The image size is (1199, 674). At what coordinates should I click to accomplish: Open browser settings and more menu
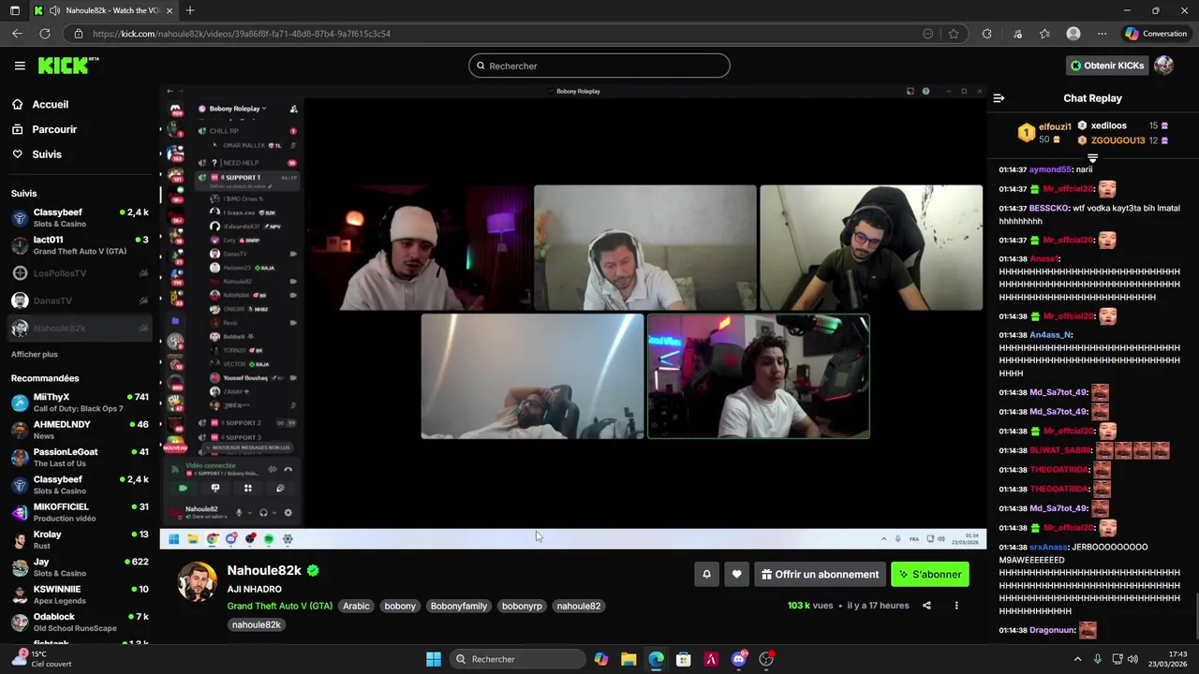click(x=1103, y=34)
